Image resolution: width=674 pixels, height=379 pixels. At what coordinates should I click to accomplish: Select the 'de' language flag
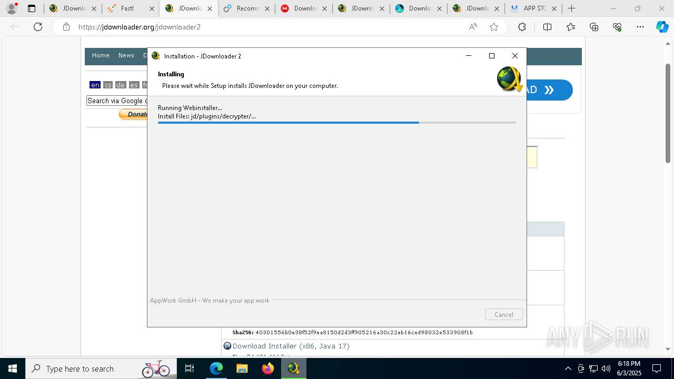(121, 85)
